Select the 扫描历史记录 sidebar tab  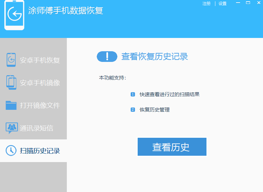(x=40, y=151)
